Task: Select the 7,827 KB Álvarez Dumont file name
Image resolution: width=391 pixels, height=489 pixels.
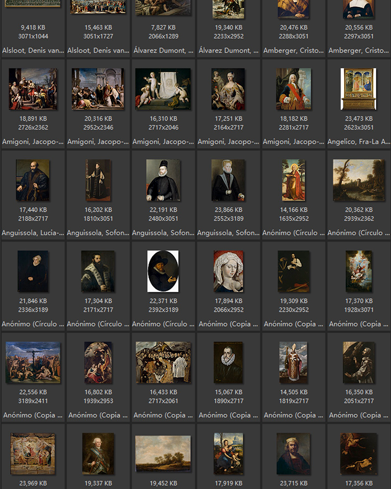Action: click(163, 50)
